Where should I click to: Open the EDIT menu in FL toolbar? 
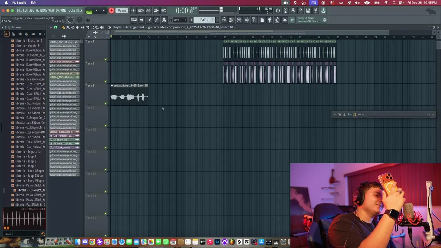25,11
